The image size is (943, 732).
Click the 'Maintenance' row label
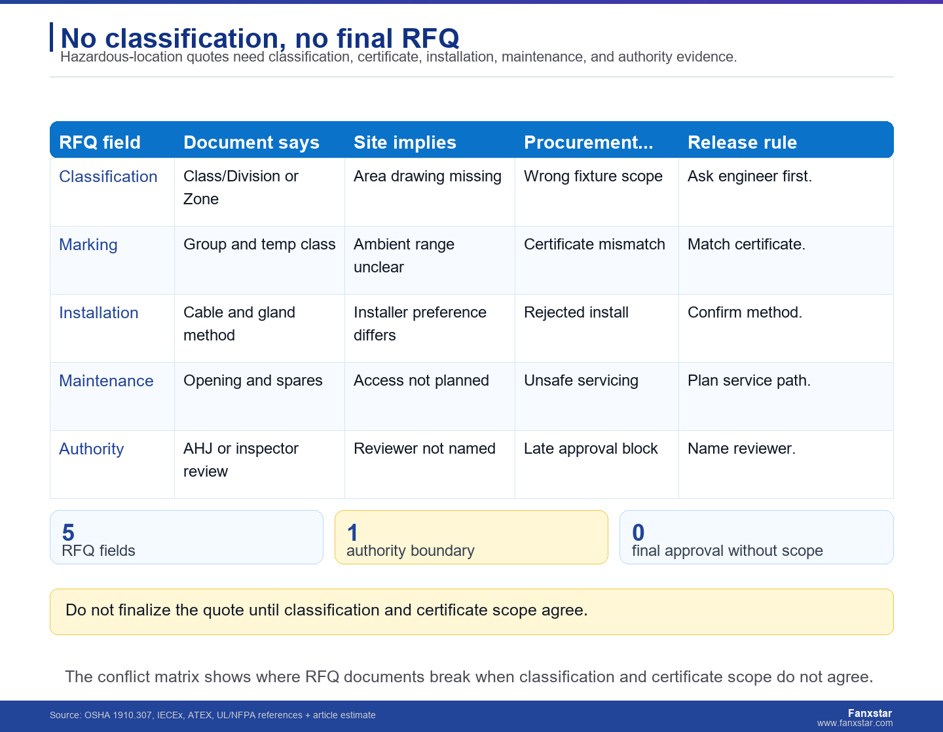tap(106, 381)
